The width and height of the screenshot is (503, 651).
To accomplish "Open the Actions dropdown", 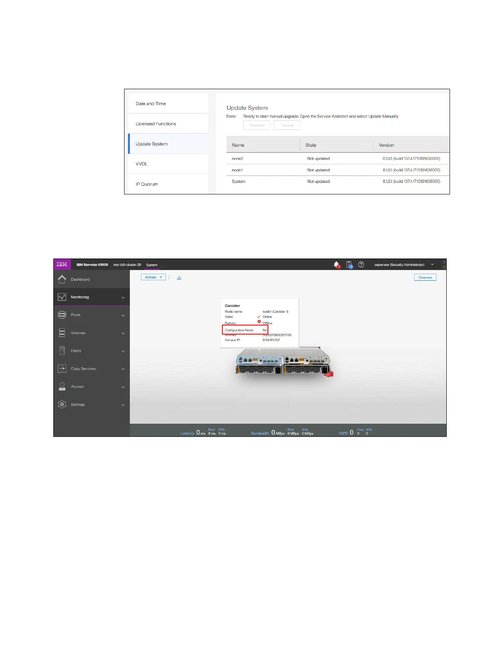I will [153, 277].
